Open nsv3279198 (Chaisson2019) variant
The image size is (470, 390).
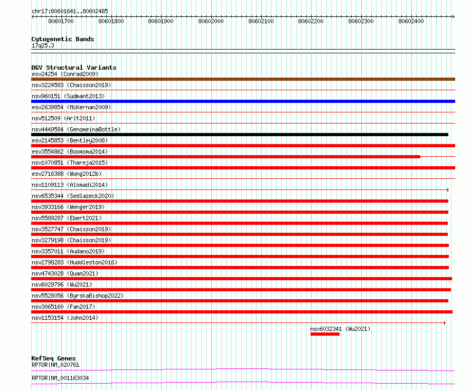click(x=71, y=240)
